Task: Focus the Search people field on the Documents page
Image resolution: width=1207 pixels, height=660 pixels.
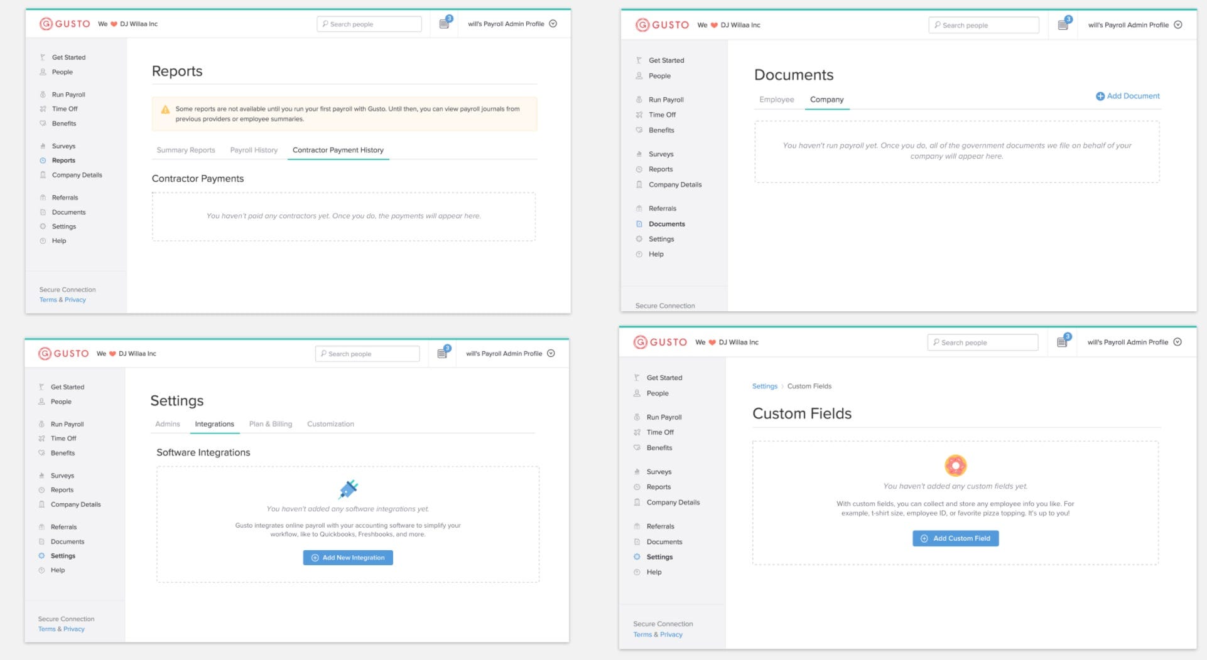Action: click(984, 25)
